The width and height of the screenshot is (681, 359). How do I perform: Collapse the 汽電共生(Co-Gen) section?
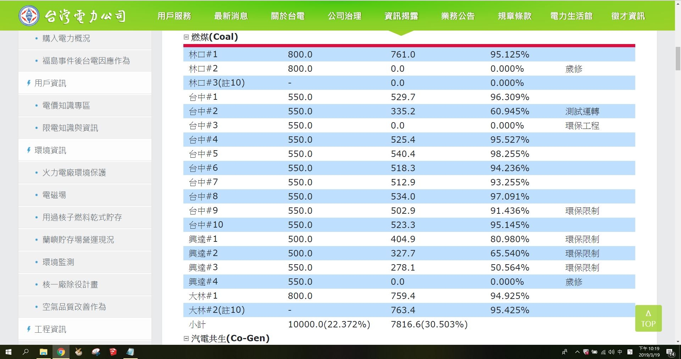coord(186,338)
